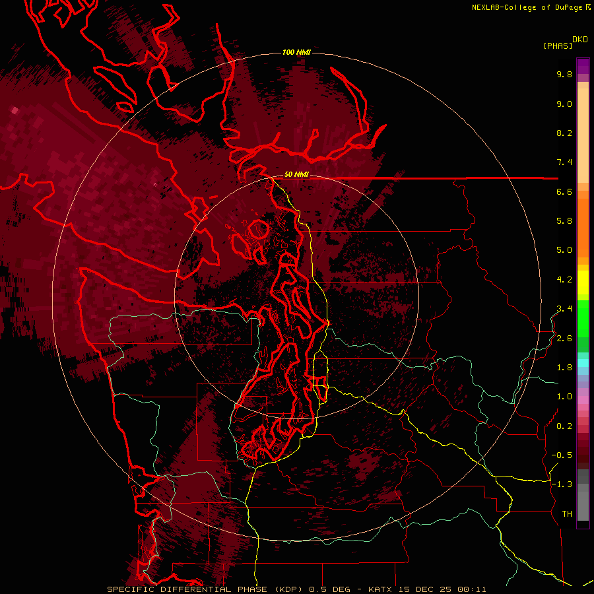
Task: Click the 100 NMI range ring label
Action: (x=296, y=52)
